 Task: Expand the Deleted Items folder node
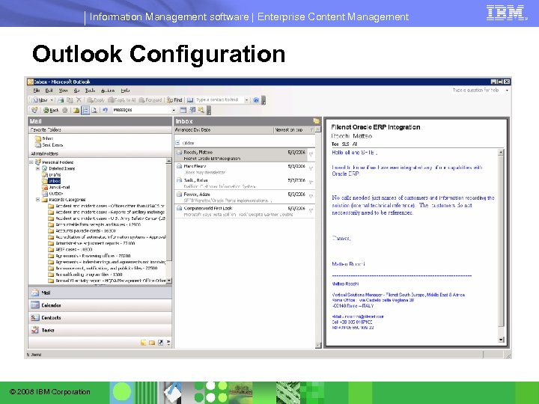(x=38, y=168)
